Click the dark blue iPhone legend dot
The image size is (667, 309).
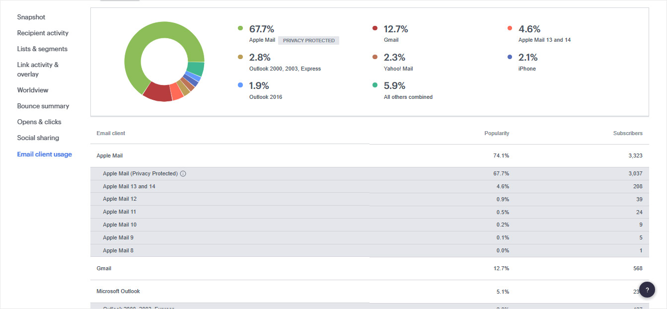[510, 57]
